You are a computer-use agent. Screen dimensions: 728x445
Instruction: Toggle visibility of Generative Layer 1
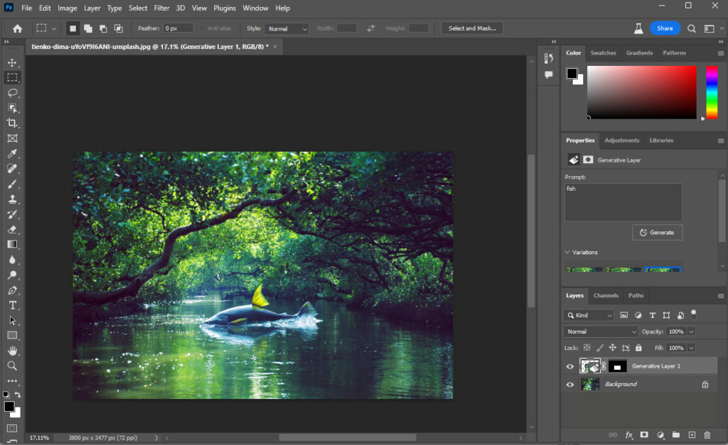[569, 366]
